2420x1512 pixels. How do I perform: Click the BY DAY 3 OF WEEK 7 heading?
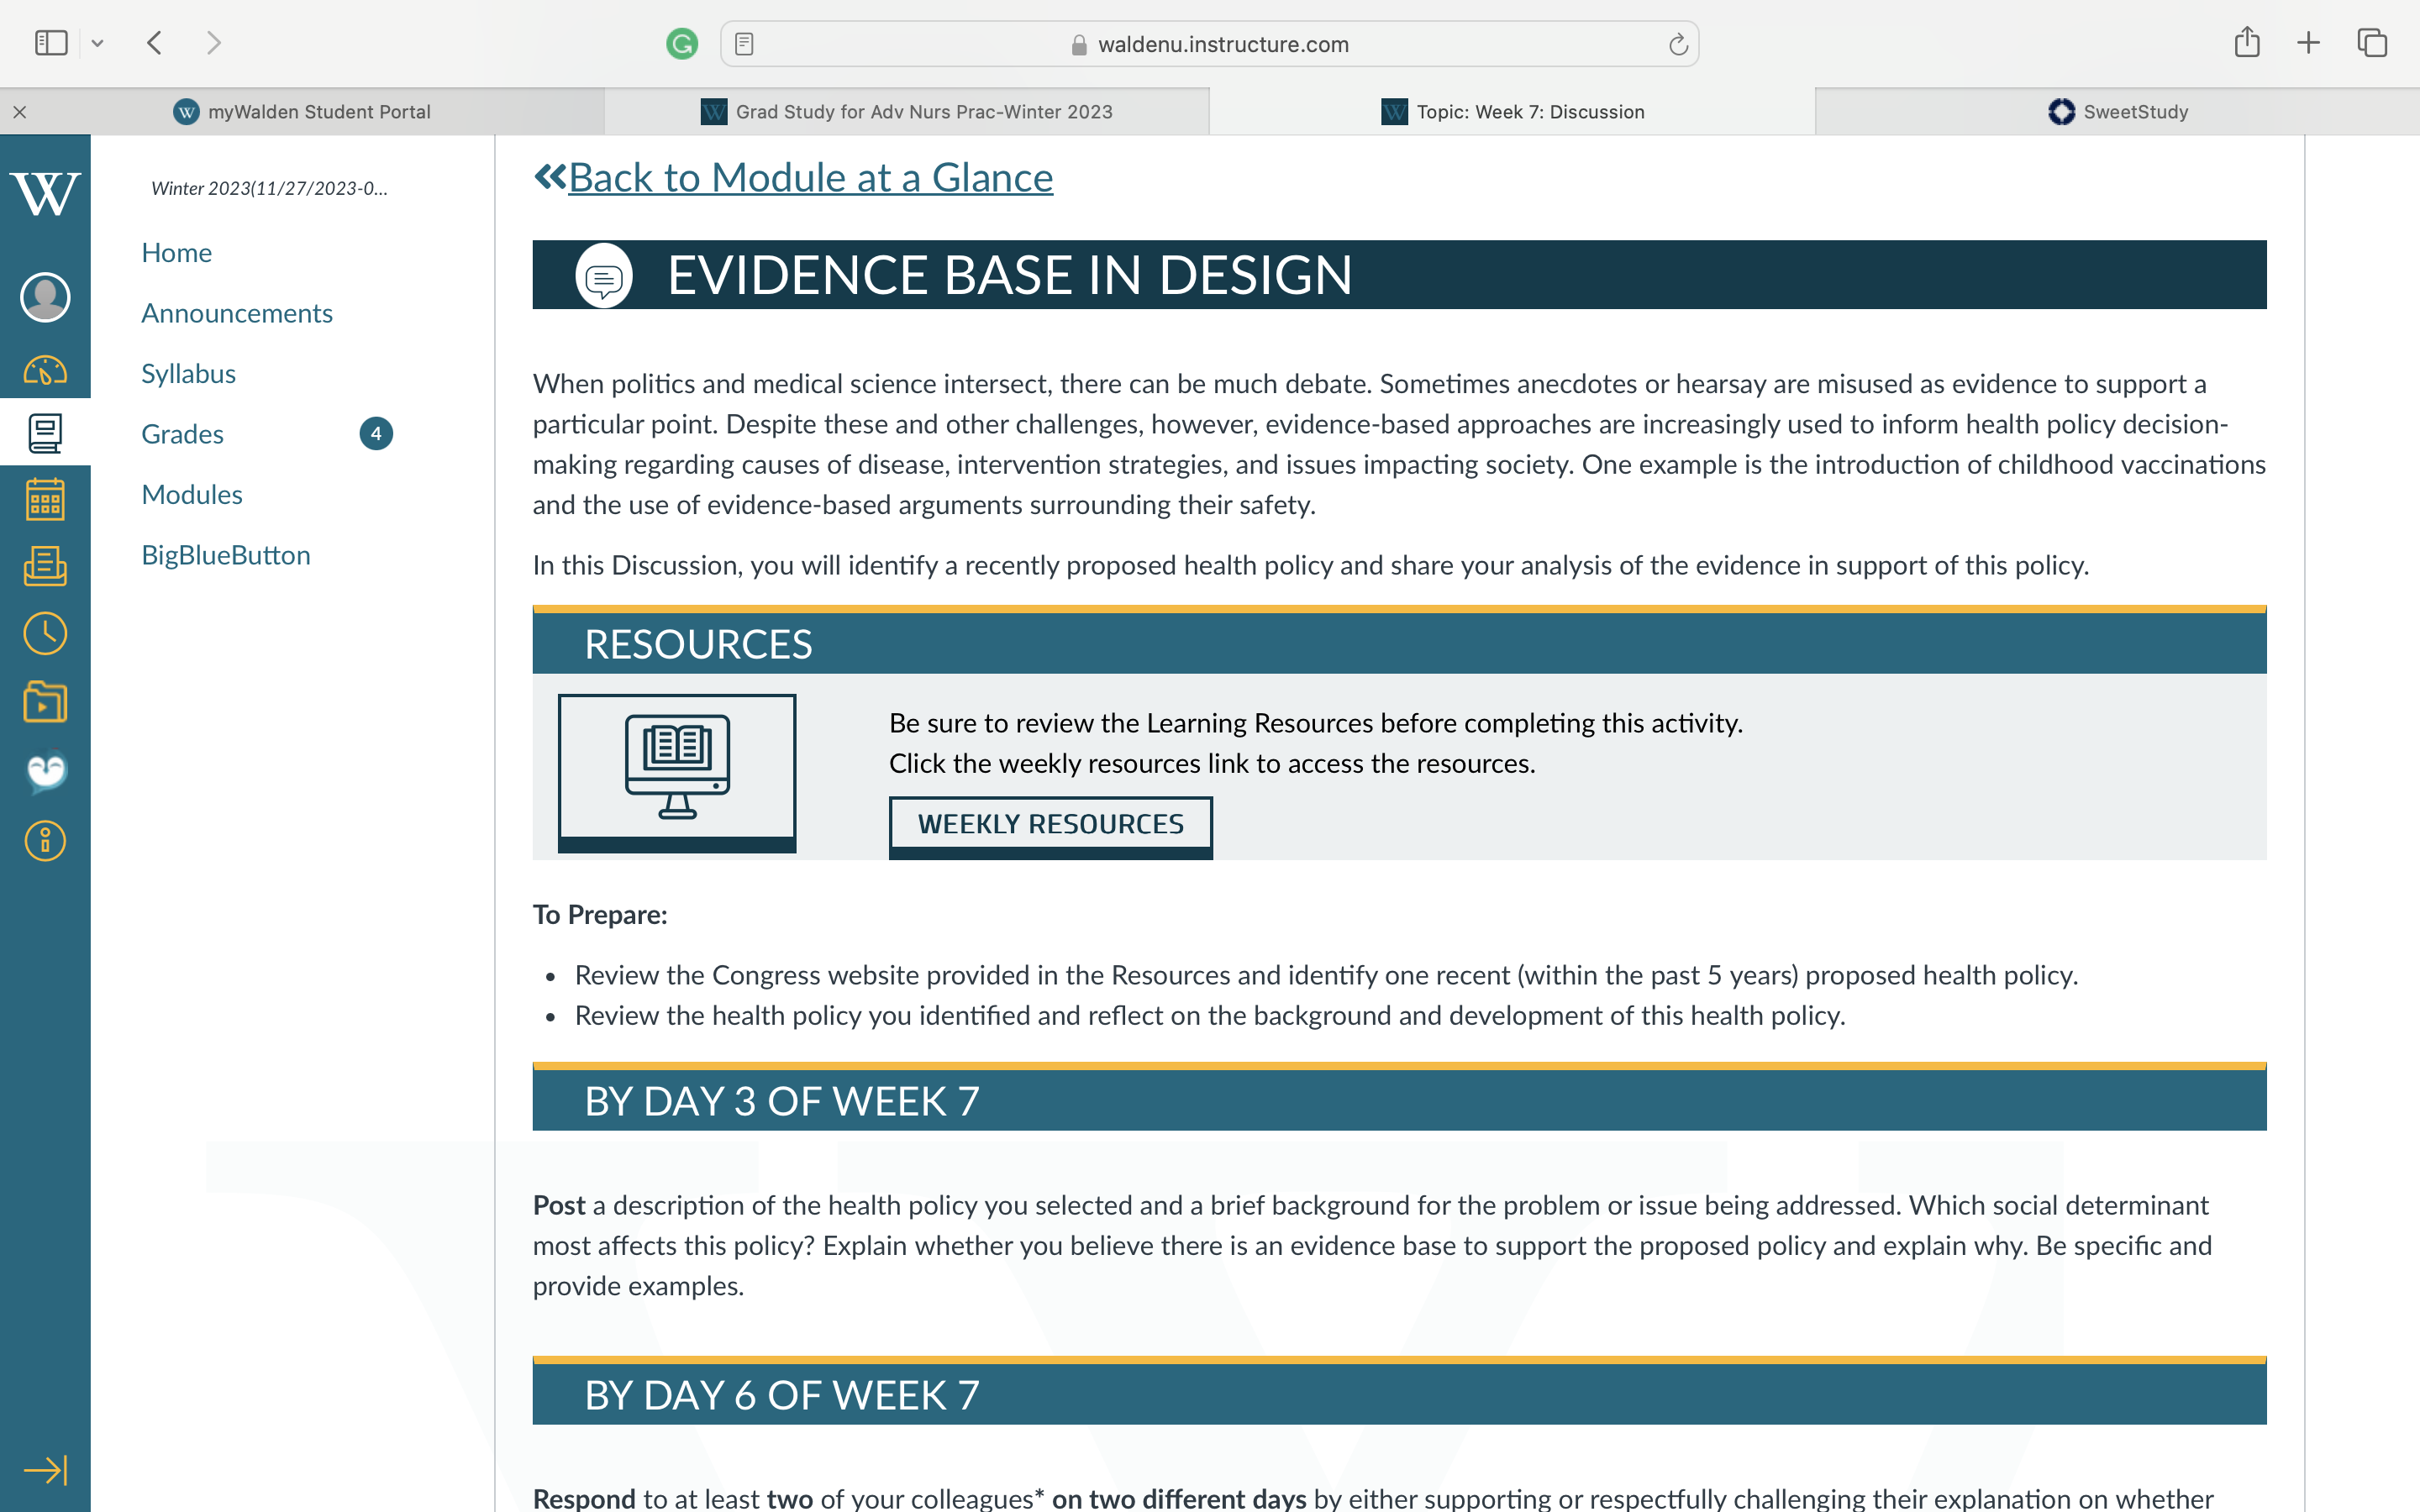782,1102
